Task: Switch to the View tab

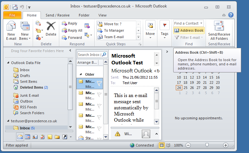Action: point(102,15)
